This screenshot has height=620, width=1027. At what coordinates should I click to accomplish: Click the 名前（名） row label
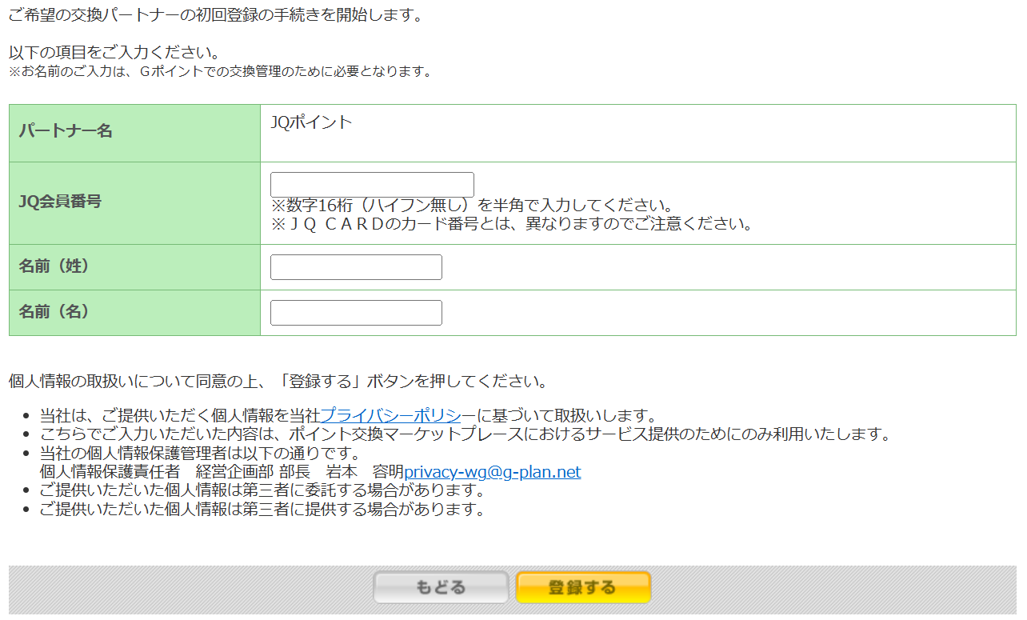coord(54,312)
